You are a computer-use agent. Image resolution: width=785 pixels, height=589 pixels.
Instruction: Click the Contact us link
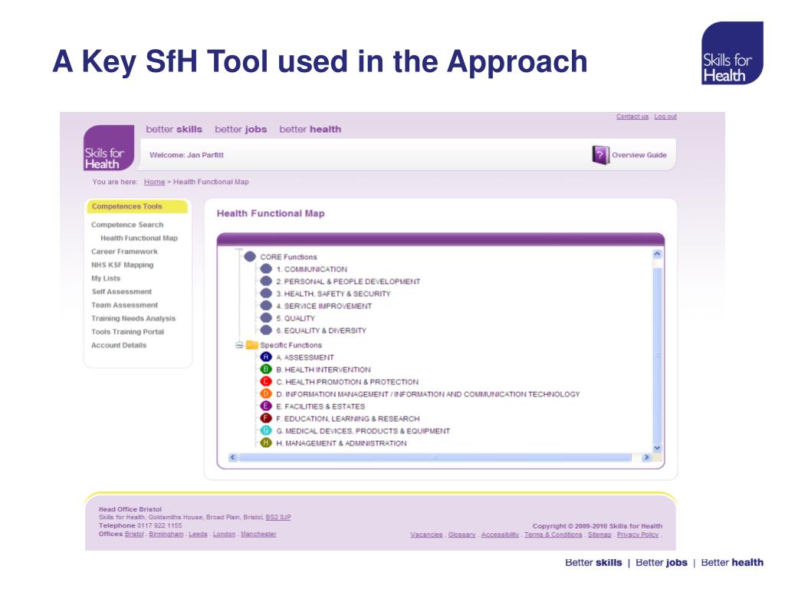click(x=632, y=117)
